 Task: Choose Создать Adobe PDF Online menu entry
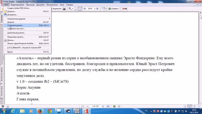27,8
